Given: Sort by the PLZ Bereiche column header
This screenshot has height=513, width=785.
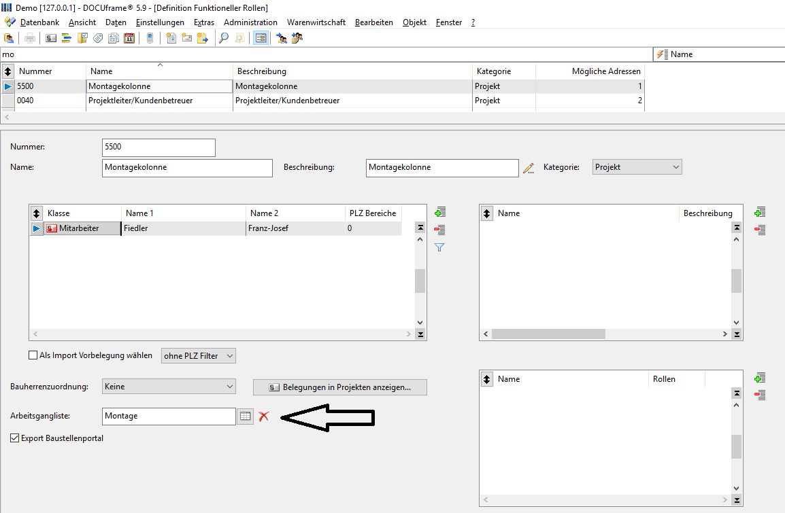Looking at the screenshot, I should (373, 213).
